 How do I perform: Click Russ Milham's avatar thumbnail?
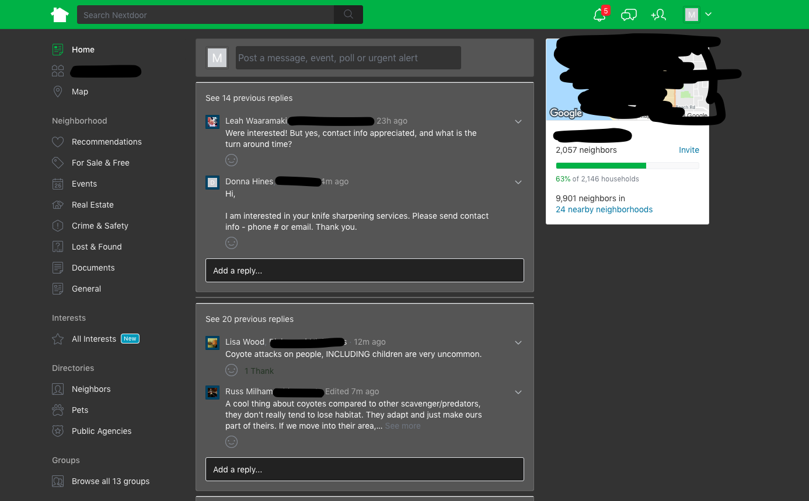tap(212, 392)
